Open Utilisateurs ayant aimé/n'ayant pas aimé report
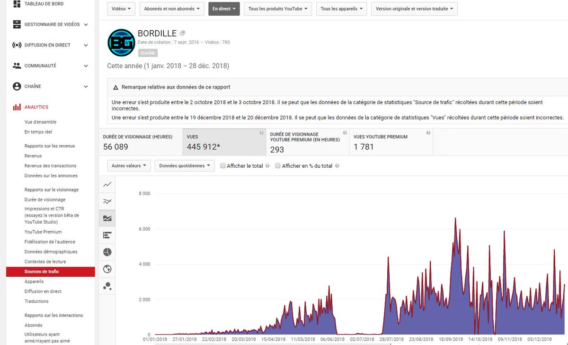568x345 pixels. point(47,337)
